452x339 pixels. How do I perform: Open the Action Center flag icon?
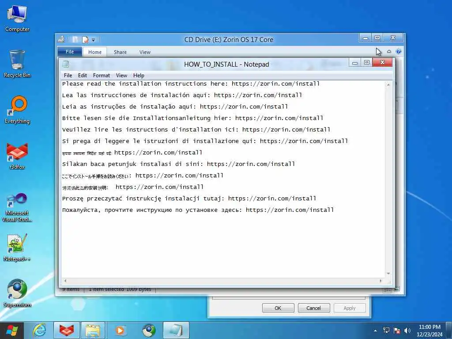397,331
